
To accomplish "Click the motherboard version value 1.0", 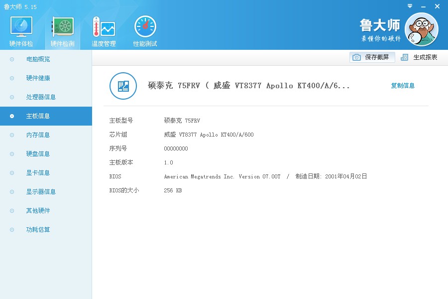I will pyautogui.click(x=168, y=162).
